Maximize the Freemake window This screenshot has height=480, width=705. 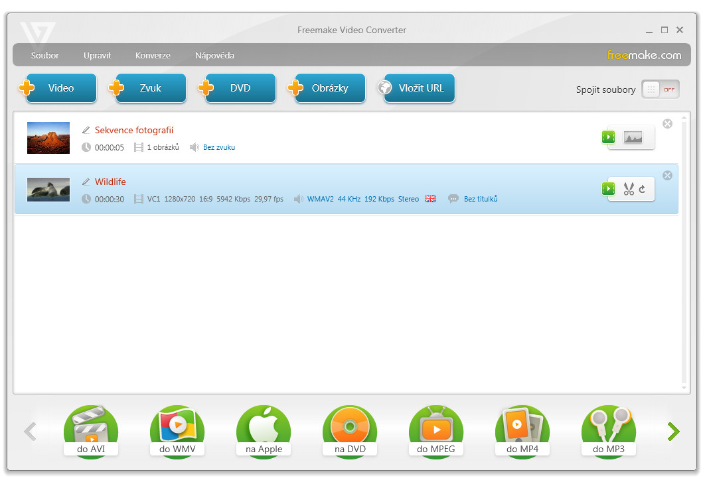click(664, 30)
